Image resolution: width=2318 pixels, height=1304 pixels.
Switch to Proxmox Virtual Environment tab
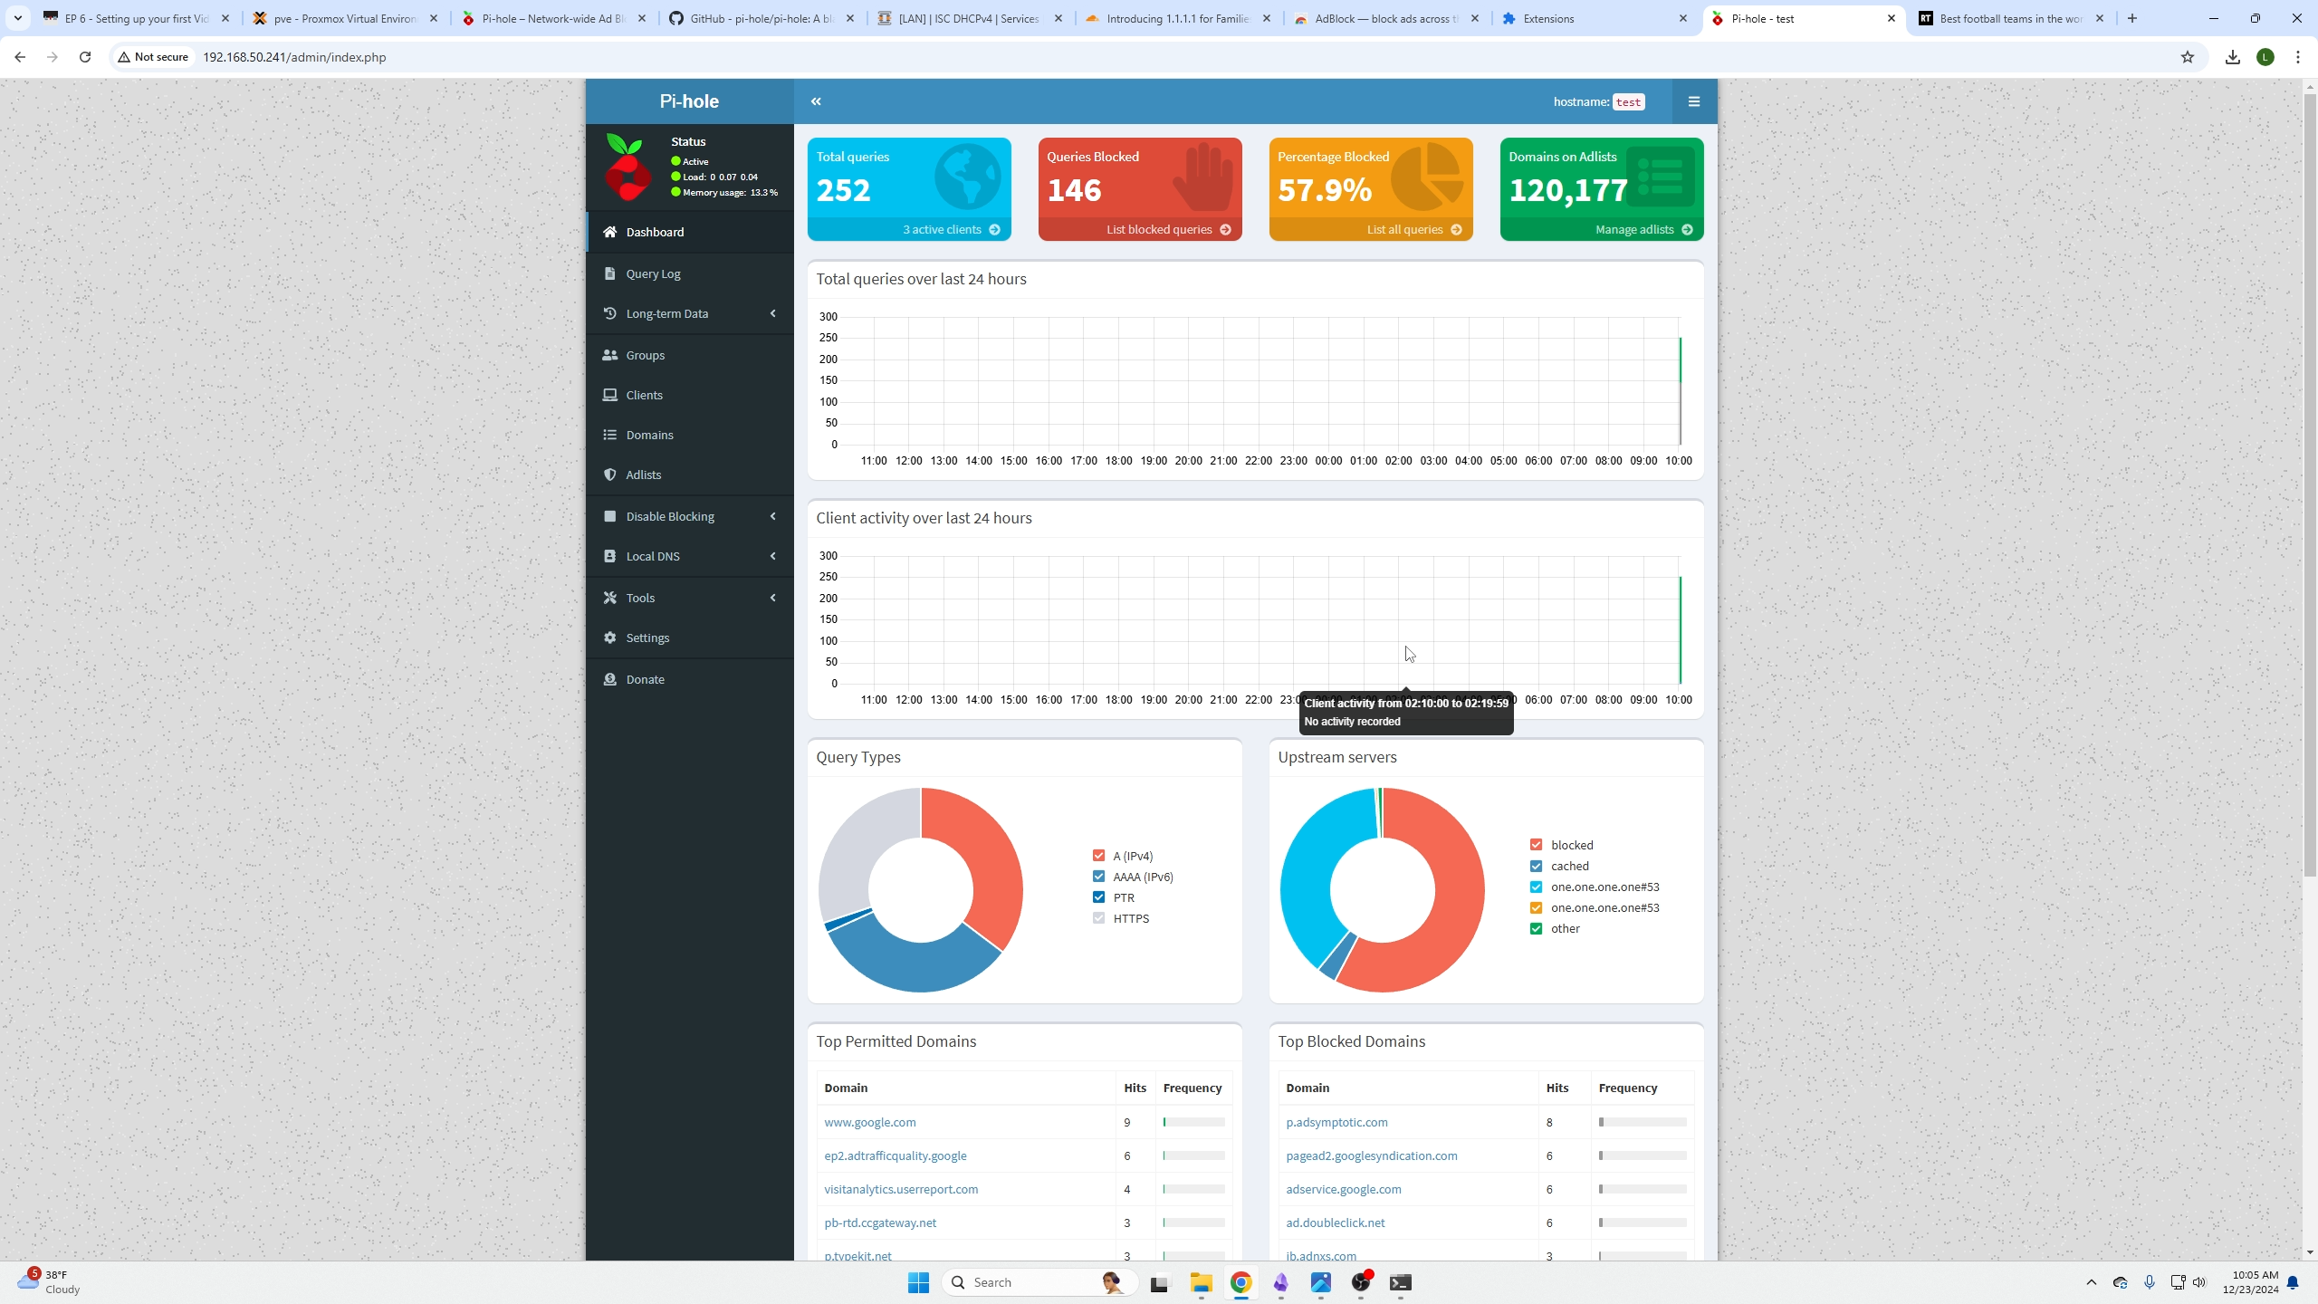pos(344,18)
